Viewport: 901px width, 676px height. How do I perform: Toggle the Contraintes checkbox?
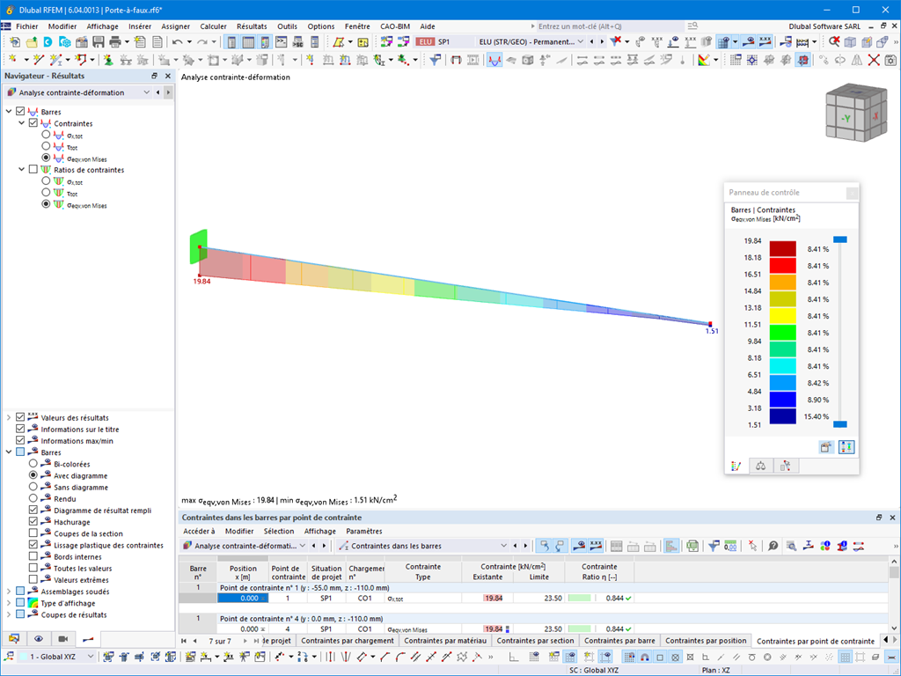[33, 123]
